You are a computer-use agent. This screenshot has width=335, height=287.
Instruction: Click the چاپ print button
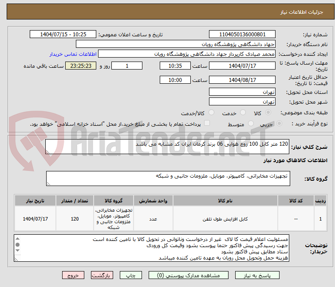click(x=130, y=275)
